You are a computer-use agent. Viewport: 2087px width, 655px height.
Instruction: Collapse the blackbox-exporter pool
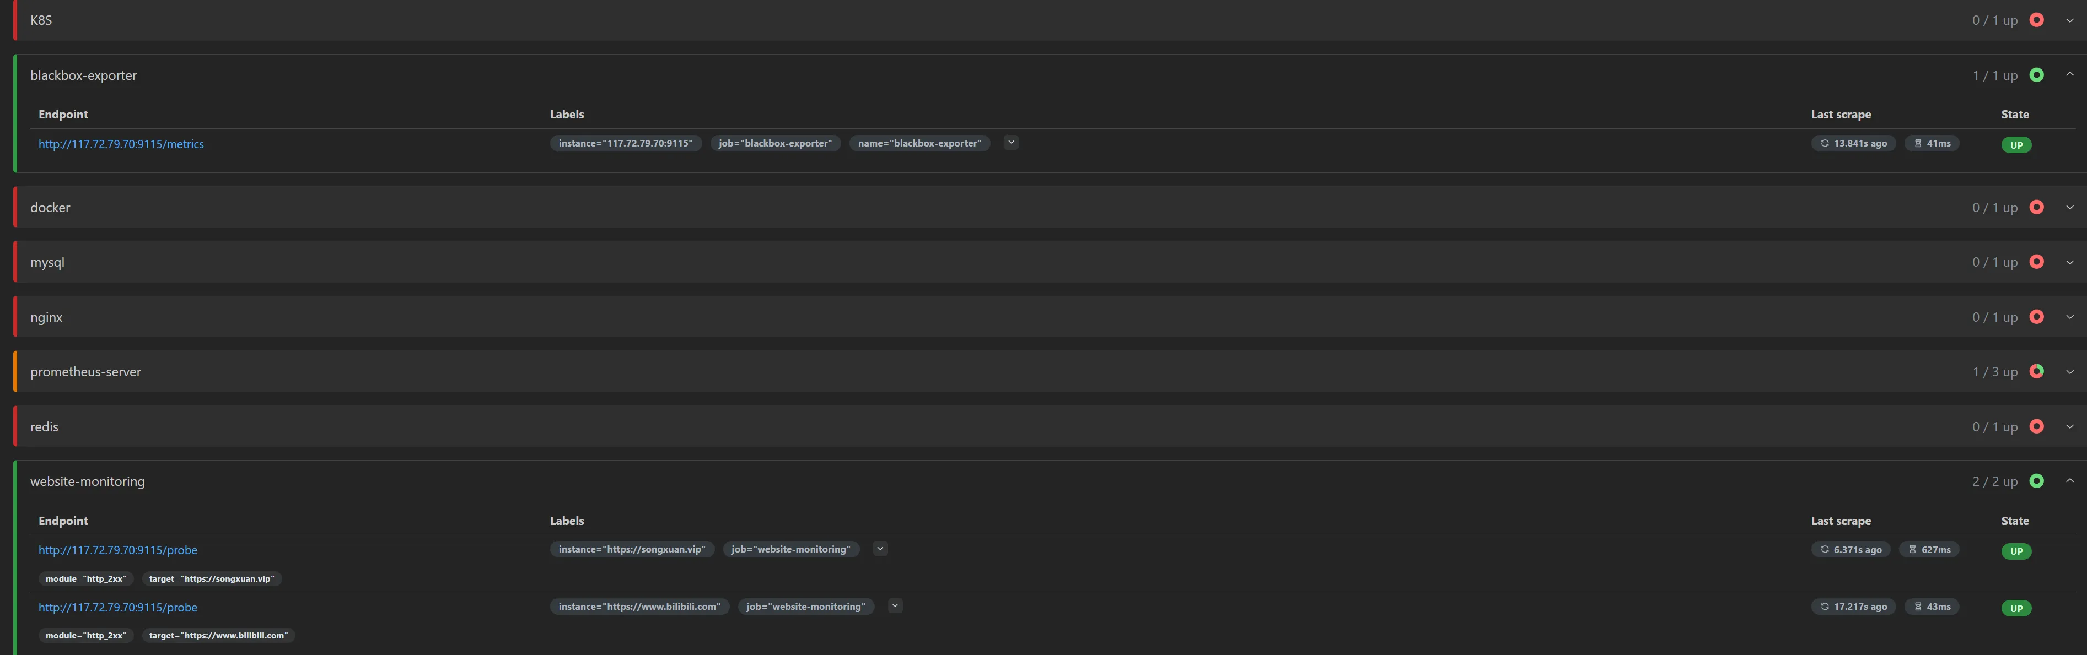coord(2069,74)
